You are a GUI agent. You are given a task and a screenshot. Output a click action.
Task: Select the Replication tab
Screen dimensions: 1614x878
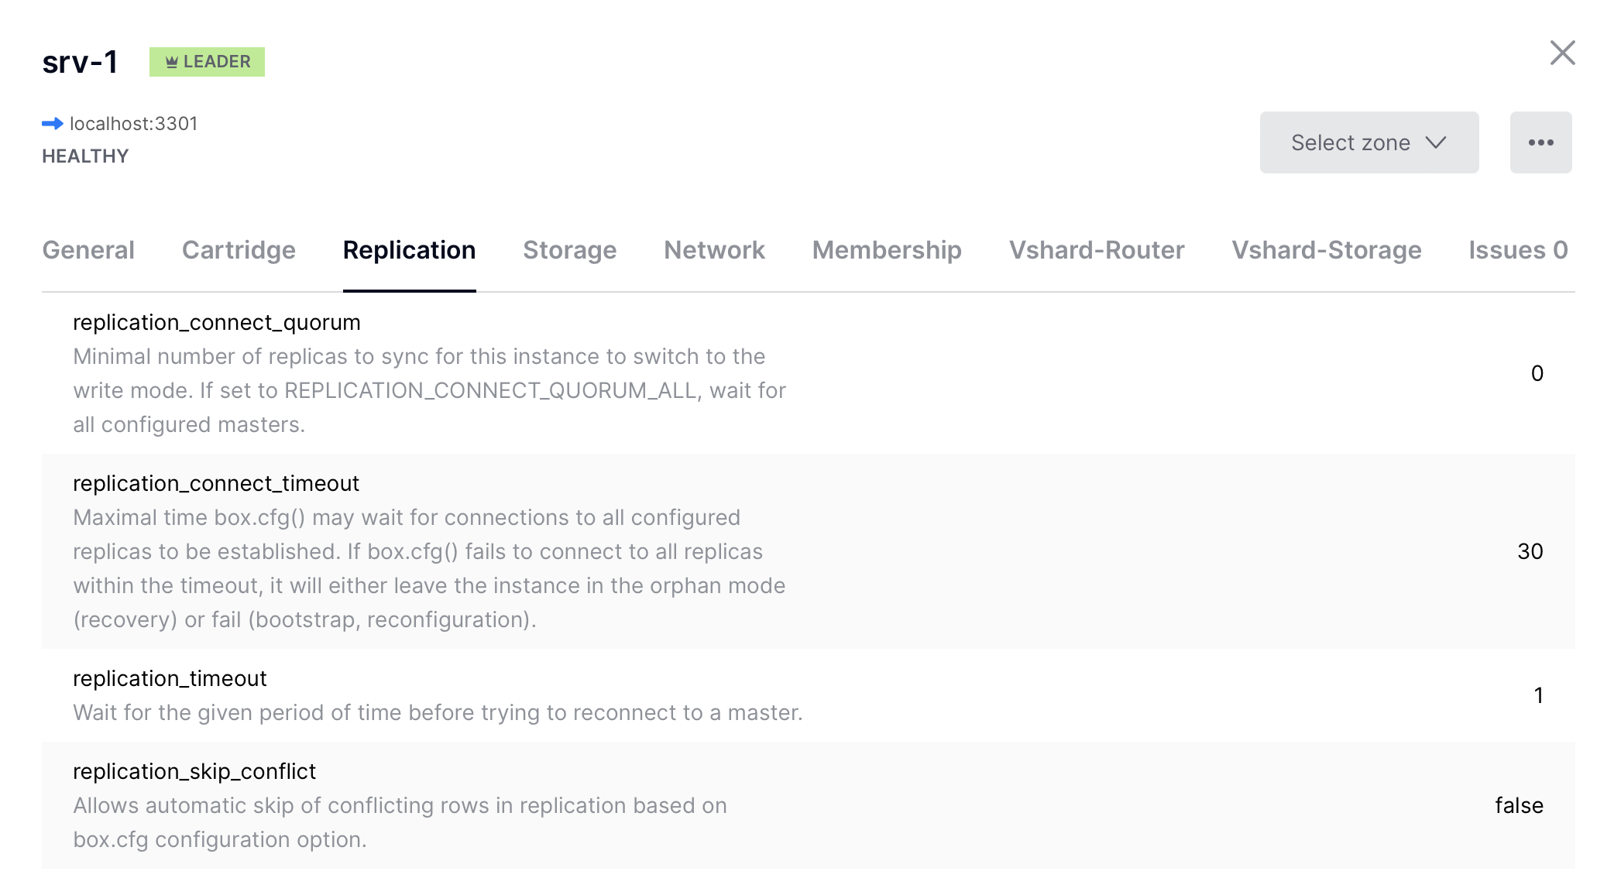point(409,250)
